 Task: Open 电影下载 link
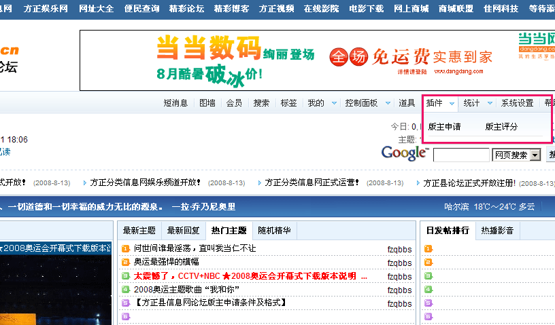click(x=367, y=8)
